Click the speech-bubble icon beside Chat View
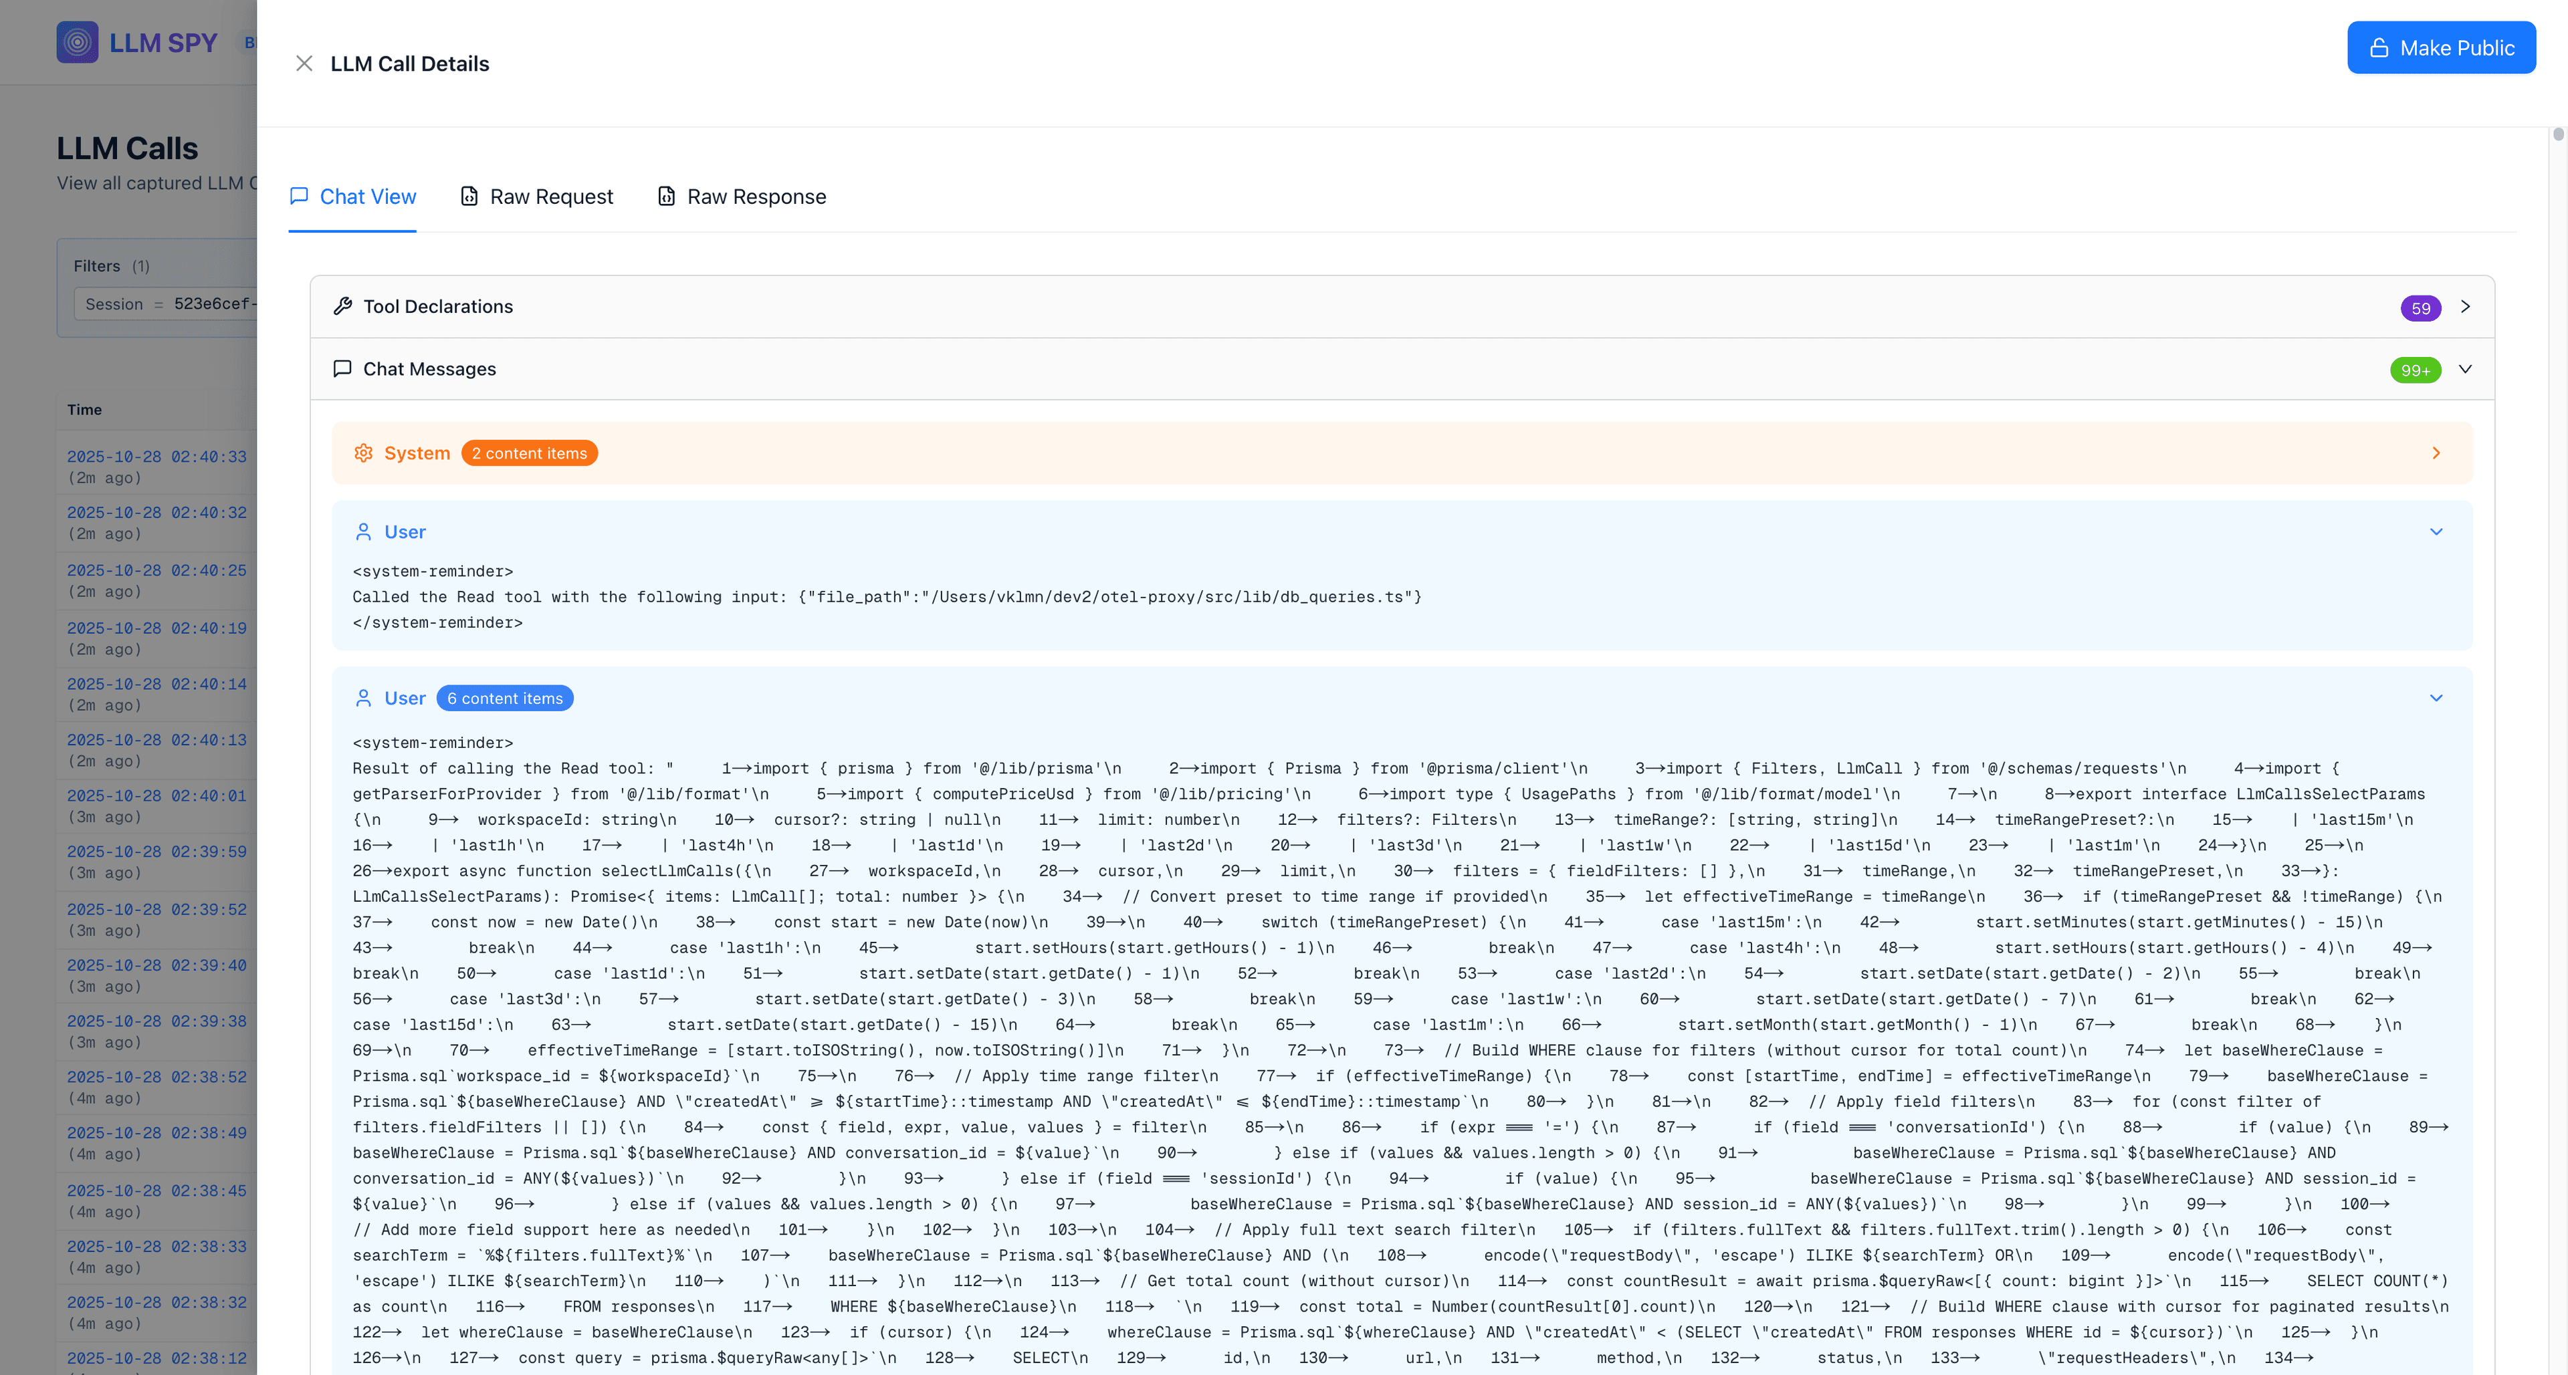The image size is (2568, 1375). coord(299,195)
